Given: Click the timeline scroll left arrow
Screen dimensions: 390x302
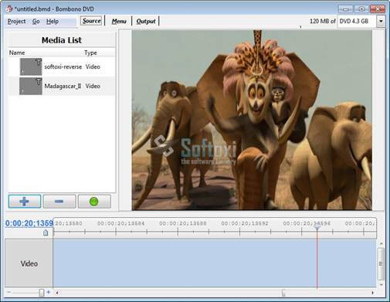Looking at the screenshot, I should pyautogui.click(x=57, y=293).
